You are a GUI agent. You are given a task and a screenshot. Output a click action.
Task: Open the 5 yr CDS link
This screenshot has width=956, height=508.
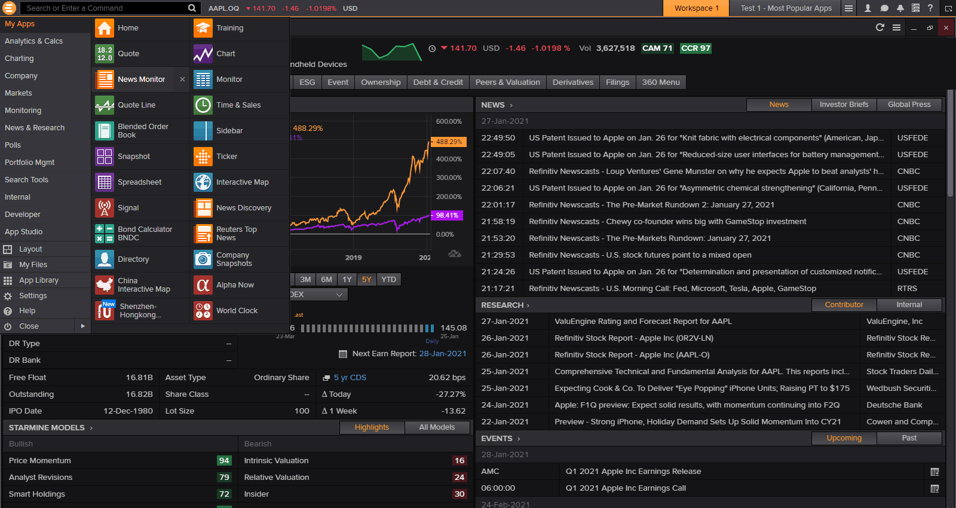coord(350,378)
